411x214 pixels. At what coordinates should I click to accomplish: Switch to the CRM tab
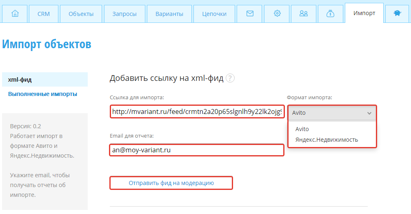pos(44,14)
